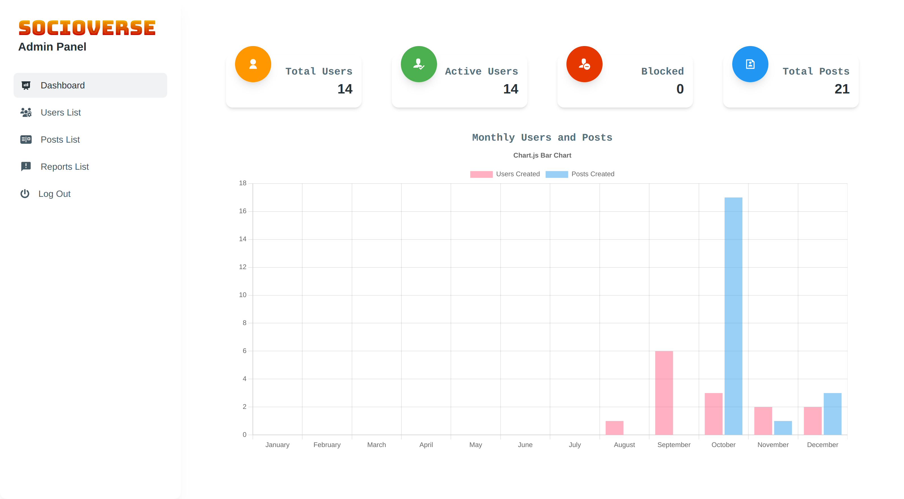Click the Users List group icon
The image size is (904, 499).
click(26, 112)
